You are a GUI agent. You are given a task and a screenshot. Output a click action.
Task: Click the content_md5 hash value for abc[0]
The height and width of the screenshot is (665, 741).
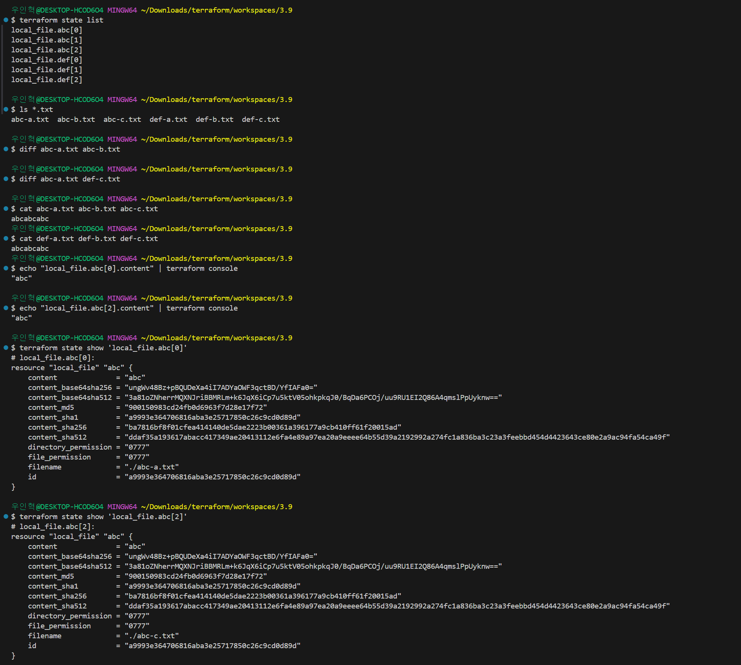pos(196,407)
